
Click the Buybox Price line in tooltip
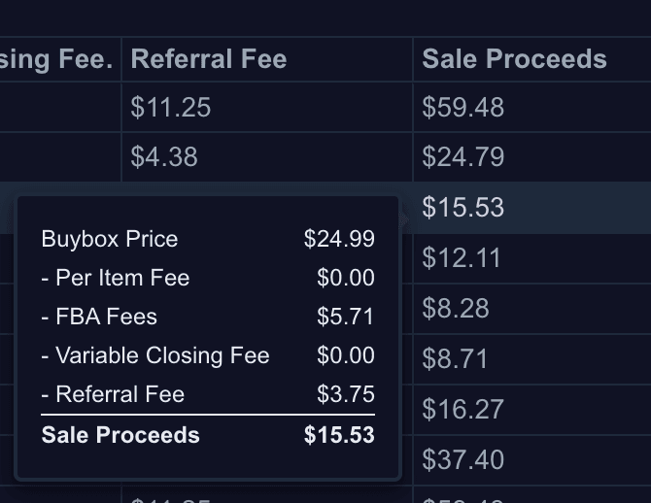pos(208,239)
